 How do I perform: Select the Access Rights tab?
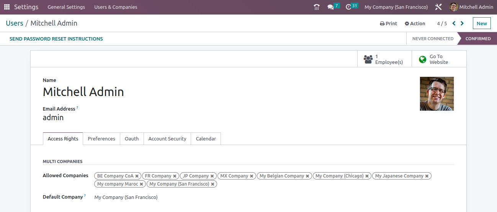[63, 139]
